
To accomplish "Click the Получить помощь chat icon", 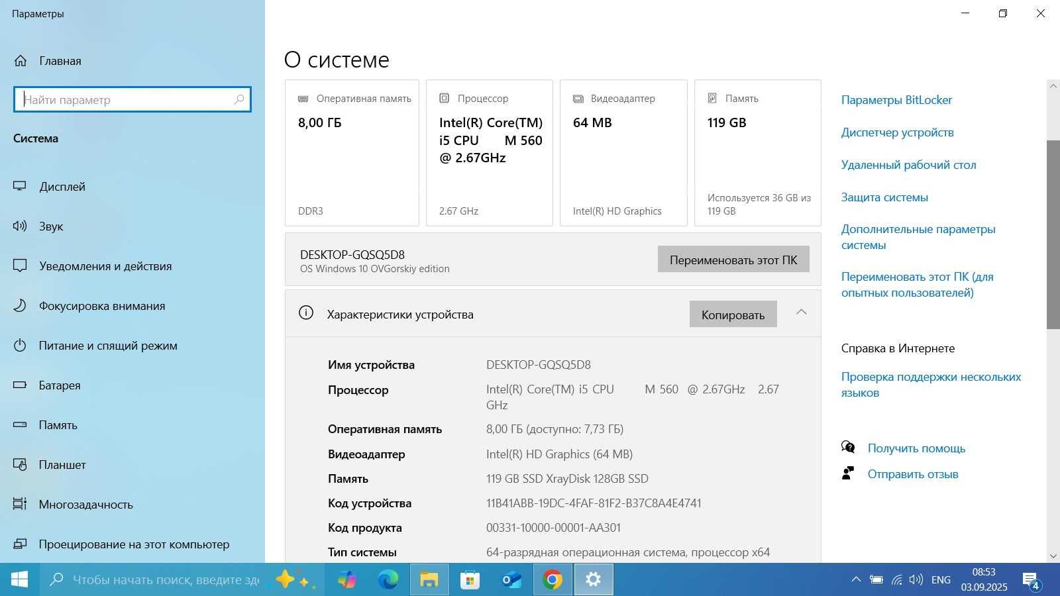I will click(848, 447).
